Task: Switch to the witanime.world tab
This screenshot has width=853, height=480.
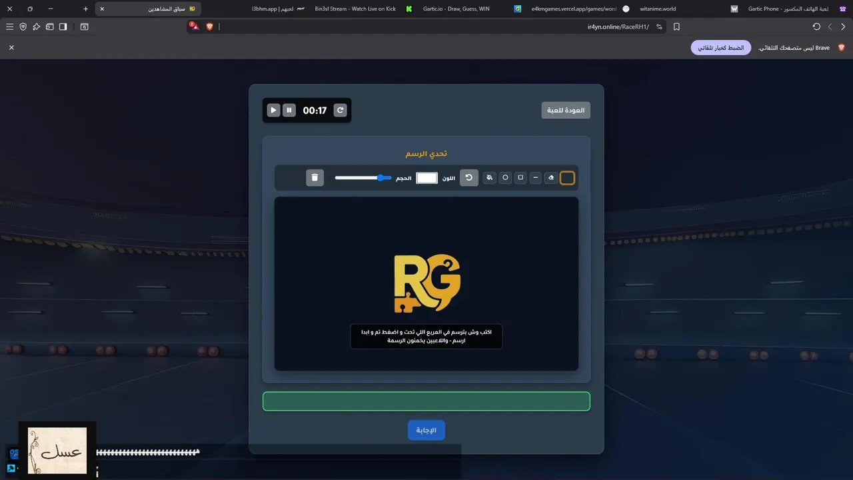Action: coord(688,9)
